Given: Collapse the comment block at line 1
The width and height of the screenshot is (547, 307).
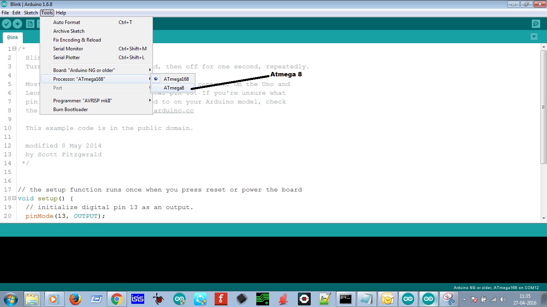Looking at the screenshot, I should [x=14, y=49].
